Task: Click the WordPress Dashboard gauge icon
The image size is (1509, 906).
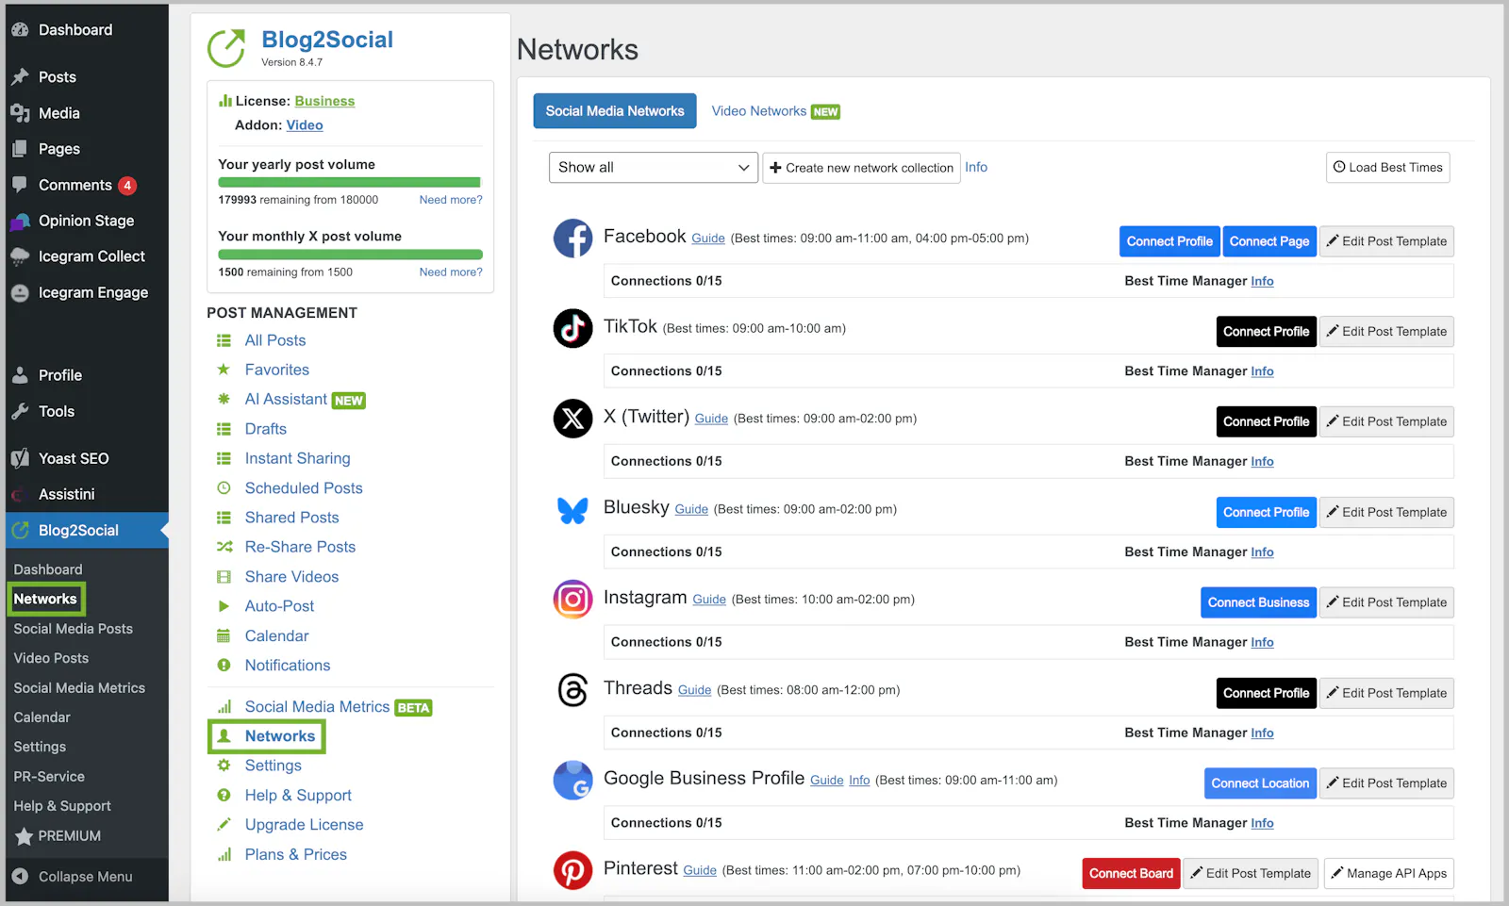Action: tap(20, 30)
